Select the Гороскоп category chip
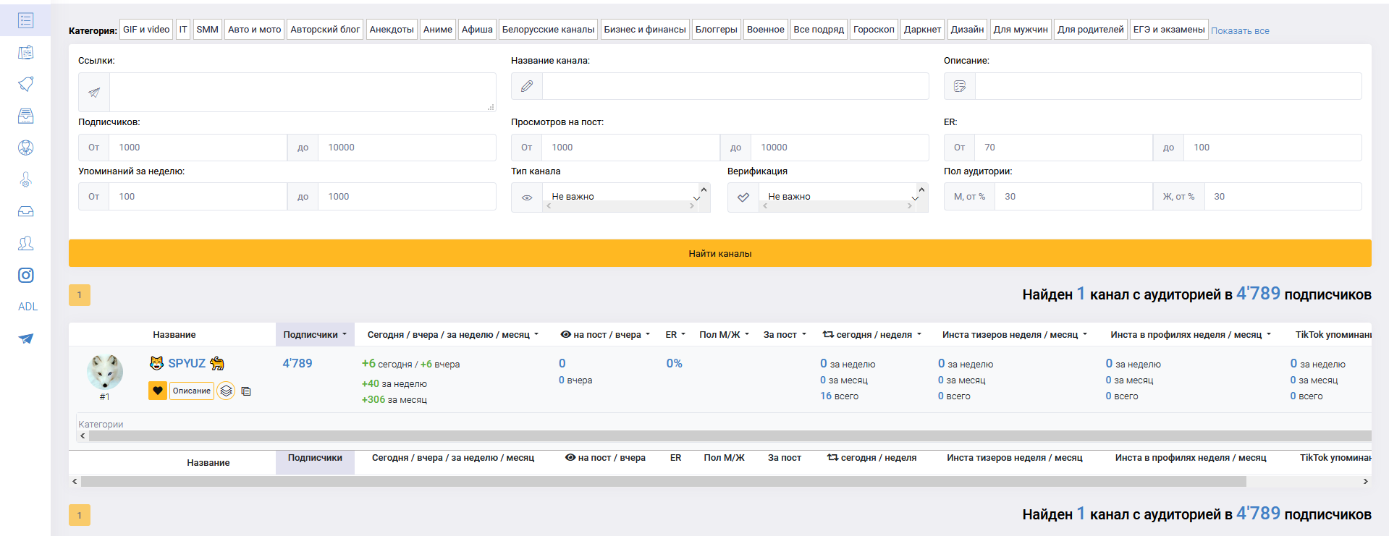1389x536 pixels. tap(874, 30)
